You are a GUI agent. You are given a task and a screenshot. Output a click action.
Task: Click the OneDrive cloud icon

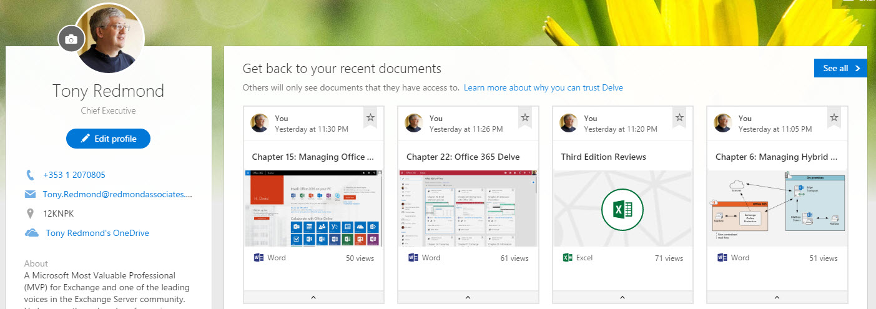point(31,233)
